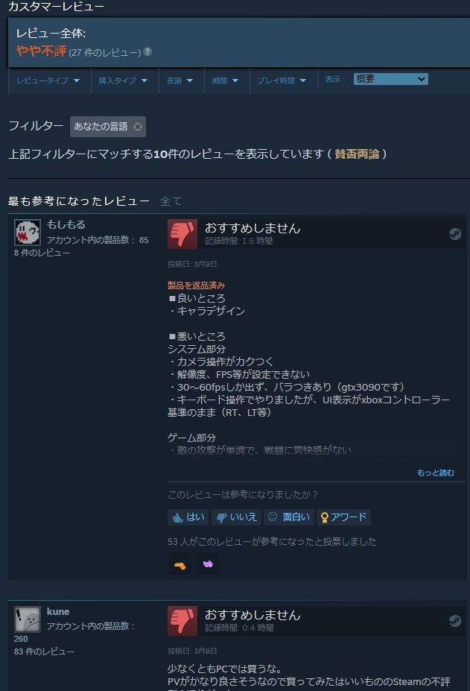This screenshot has height=691, width=470.
Task: Open the レビュータイプ filter dropdown
Action: tap(49, 81)
